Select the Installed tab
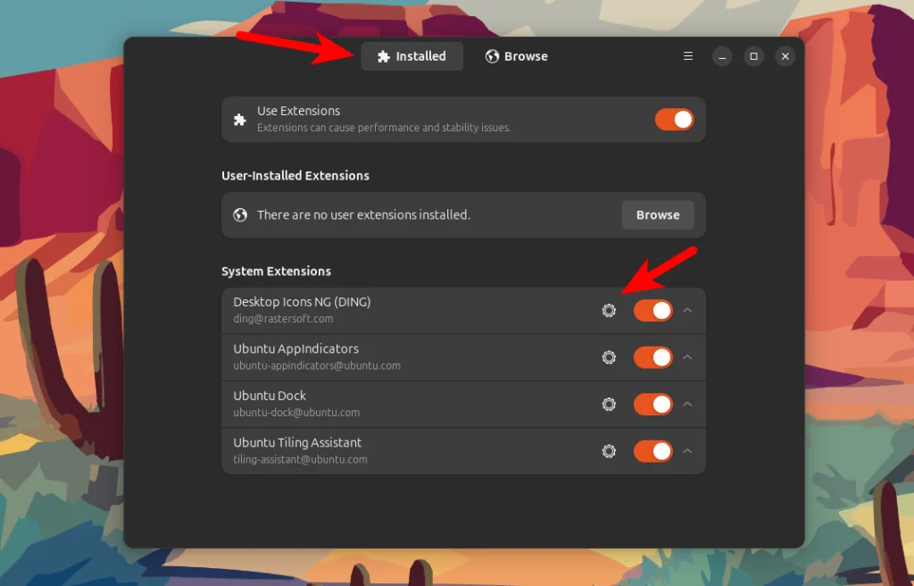This screenshot has height=586, width=914. (x=412, y=55)
